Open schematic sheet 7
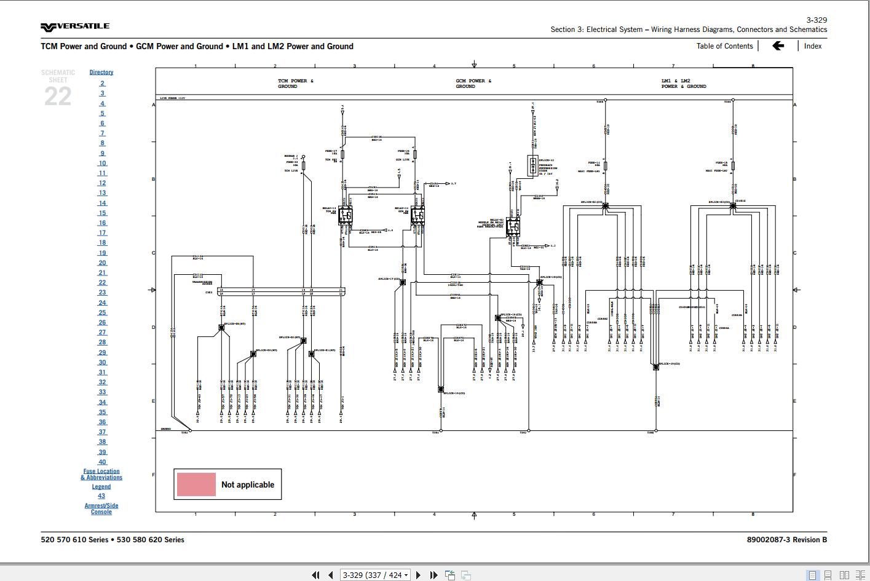Viewport: 870px width, 581px height. coord(102,133)
